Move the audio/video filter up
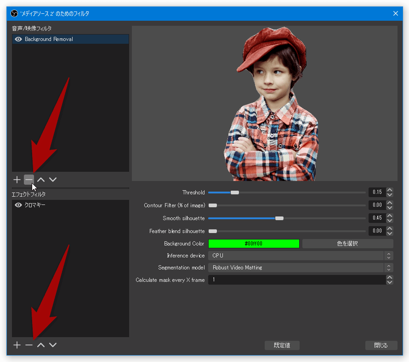409x362 pixels. click(x=41, y=180)
